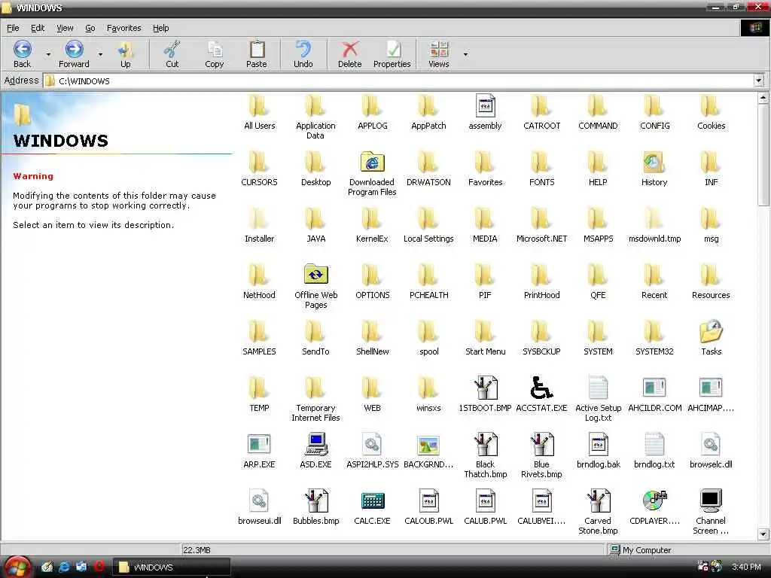
Task: Open the Favorites menu
Action: (x=124, y=28)
